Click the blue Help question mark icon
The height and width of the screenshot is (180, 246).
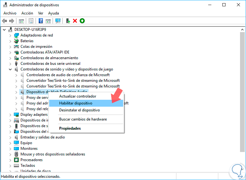pyautogui.click(x=41, y=21)
